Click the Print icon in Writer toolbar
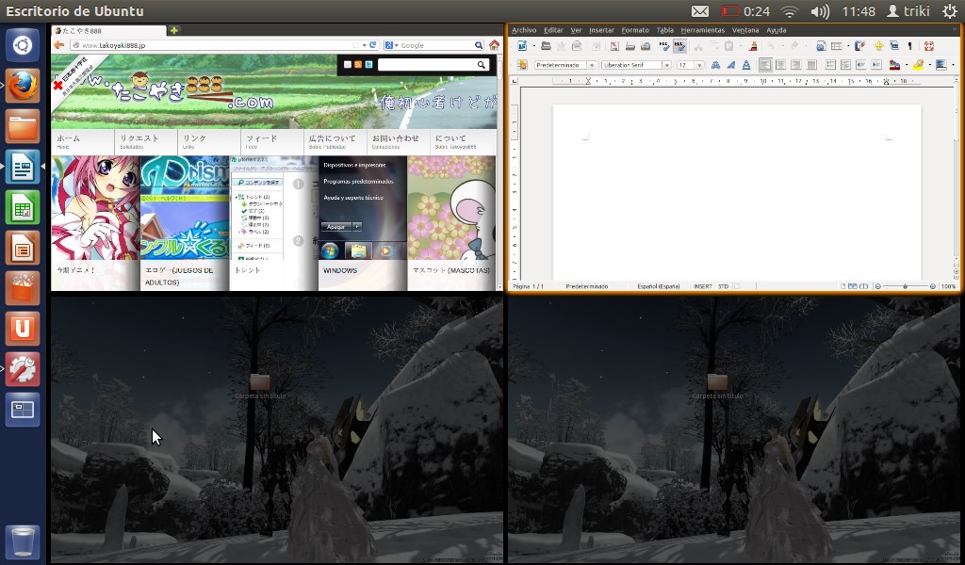 click(x=630, y=46)
